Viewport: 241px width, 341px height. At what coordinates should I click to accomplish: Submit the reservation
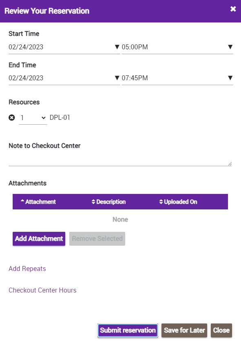coord(128,330)
